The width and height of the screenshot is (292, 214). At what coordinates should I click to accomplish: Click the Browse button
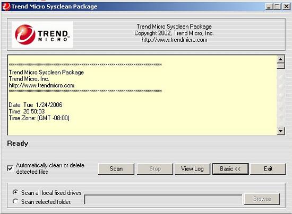pyautogui.click(x=262, y=199)
